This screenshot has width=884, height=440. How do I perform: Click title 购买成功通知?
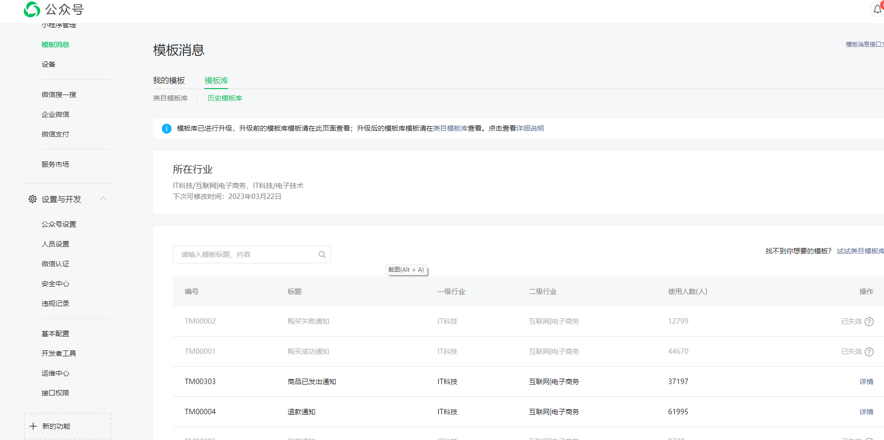(x=308, y=351)
